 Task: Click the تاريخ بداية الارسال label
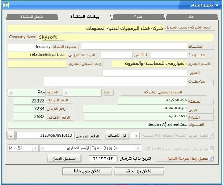135,159
